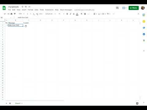Hide the side panel
This screenshot has height=110, width=147.
click(x=144, y=102)
